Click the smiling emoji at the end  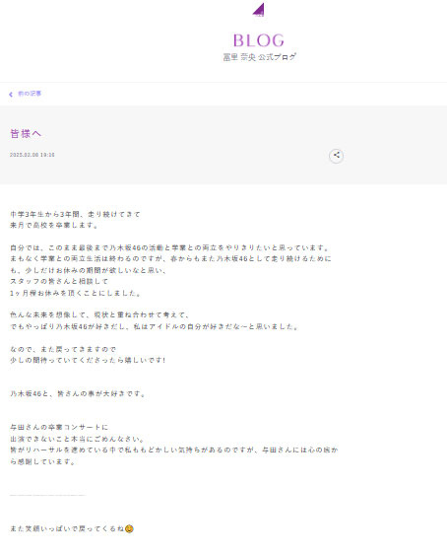click(x=129, y=529)
